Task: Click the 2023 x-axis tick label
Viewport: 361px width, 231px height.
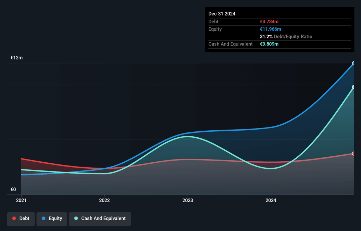Action: (188, 201)
